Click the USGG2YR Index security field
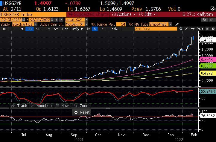216x142 pixels. click(33, 14)
